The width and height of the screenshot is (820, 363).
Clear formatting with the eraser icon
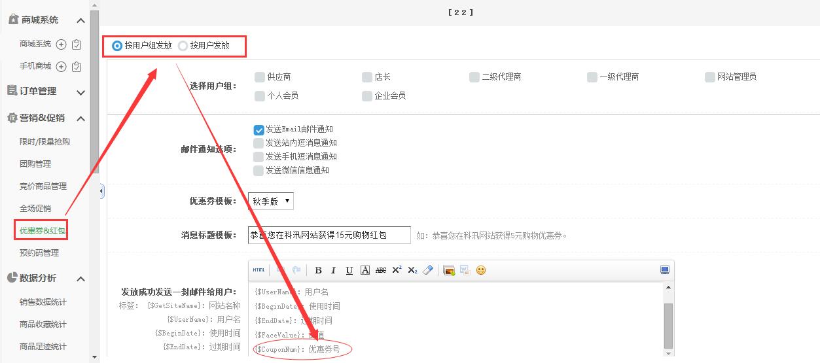click(x=428, y=270)
